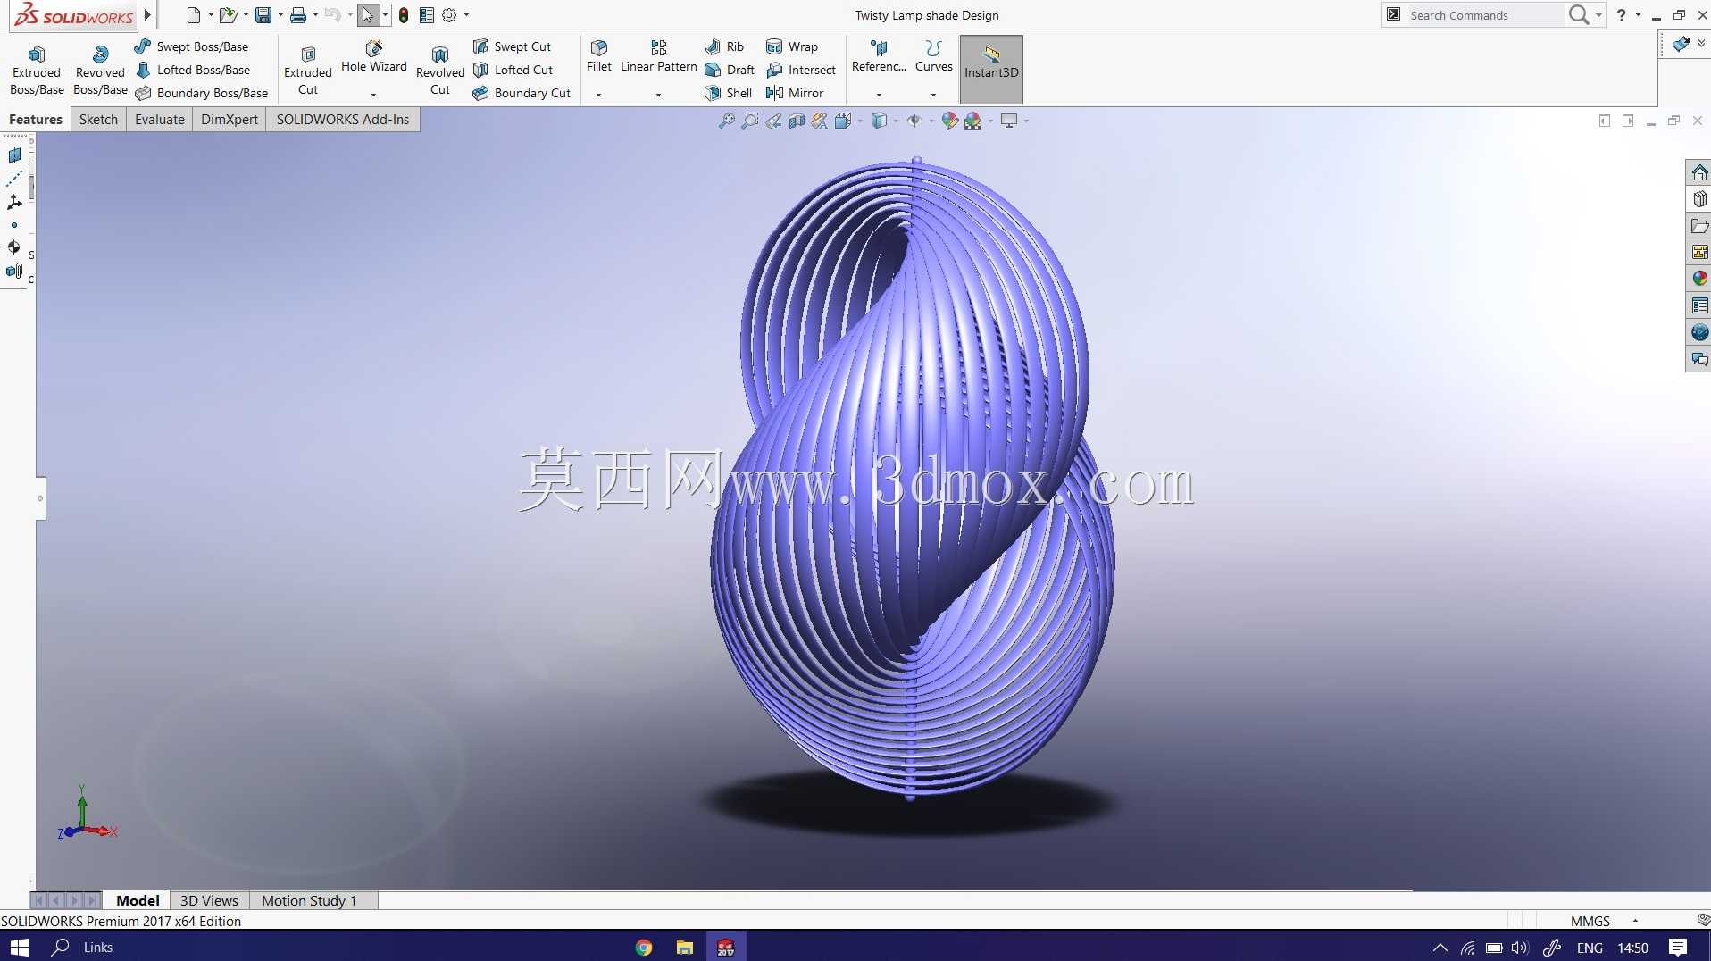Viewport: 1711px width, 961px height.
Task: Click the Intersect feature
Action: 800,70
